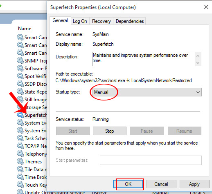Confirm the dialog with OK

click(128, 184)
